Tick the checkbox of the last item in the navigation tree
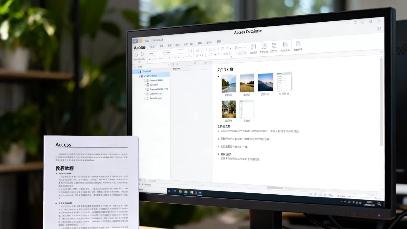This screenshot has width=407, height=229. click(x=145, y=99)
